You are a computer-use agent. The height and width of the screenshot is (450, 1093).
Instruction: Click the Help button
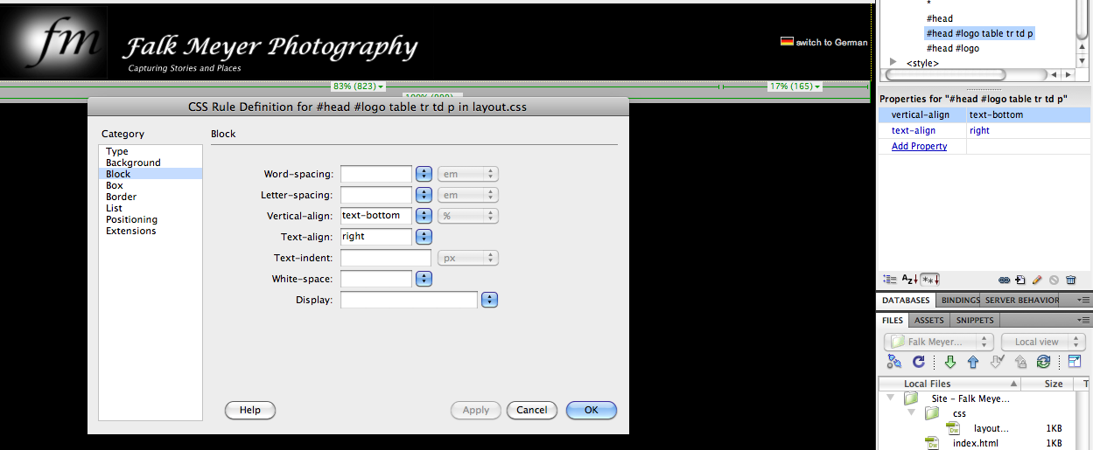(x=250, y=410)
